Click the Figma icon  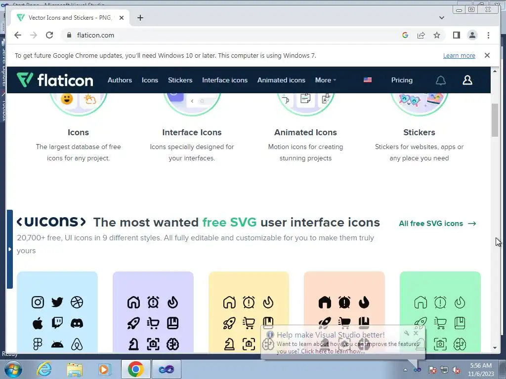click(38, 344)
